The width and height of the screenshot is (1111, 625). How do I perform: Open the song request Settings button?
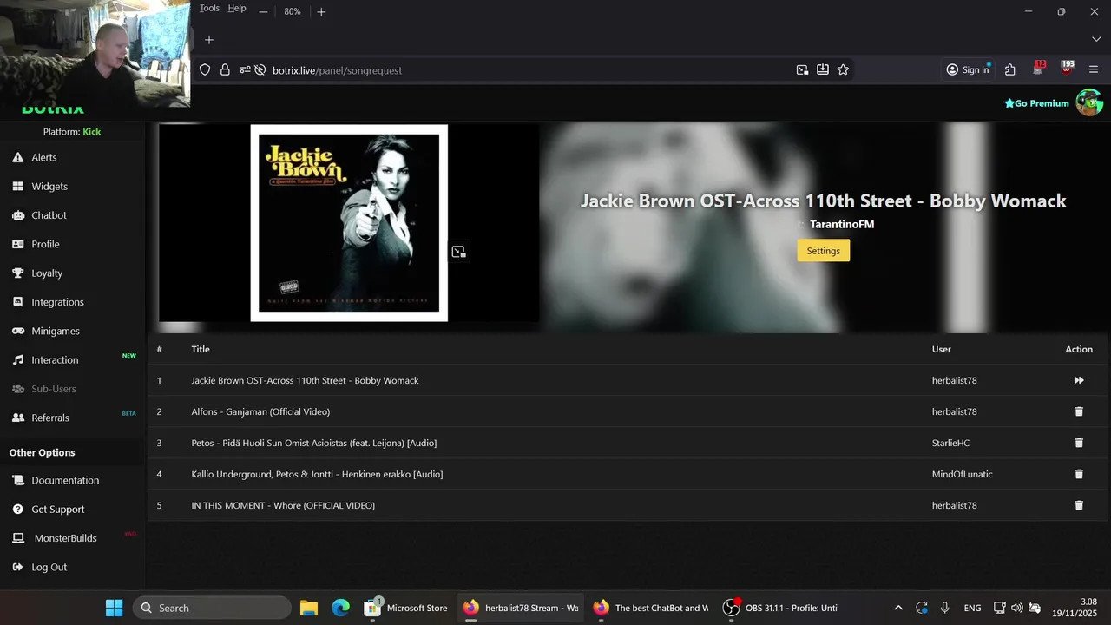(823, 251)
